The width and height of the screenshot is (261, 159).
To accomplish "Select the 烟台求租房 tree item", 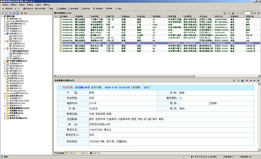I will [20, 53].
